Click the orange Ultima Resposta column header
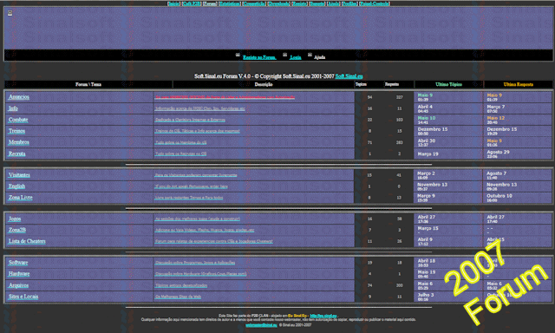 pos(519,85)
